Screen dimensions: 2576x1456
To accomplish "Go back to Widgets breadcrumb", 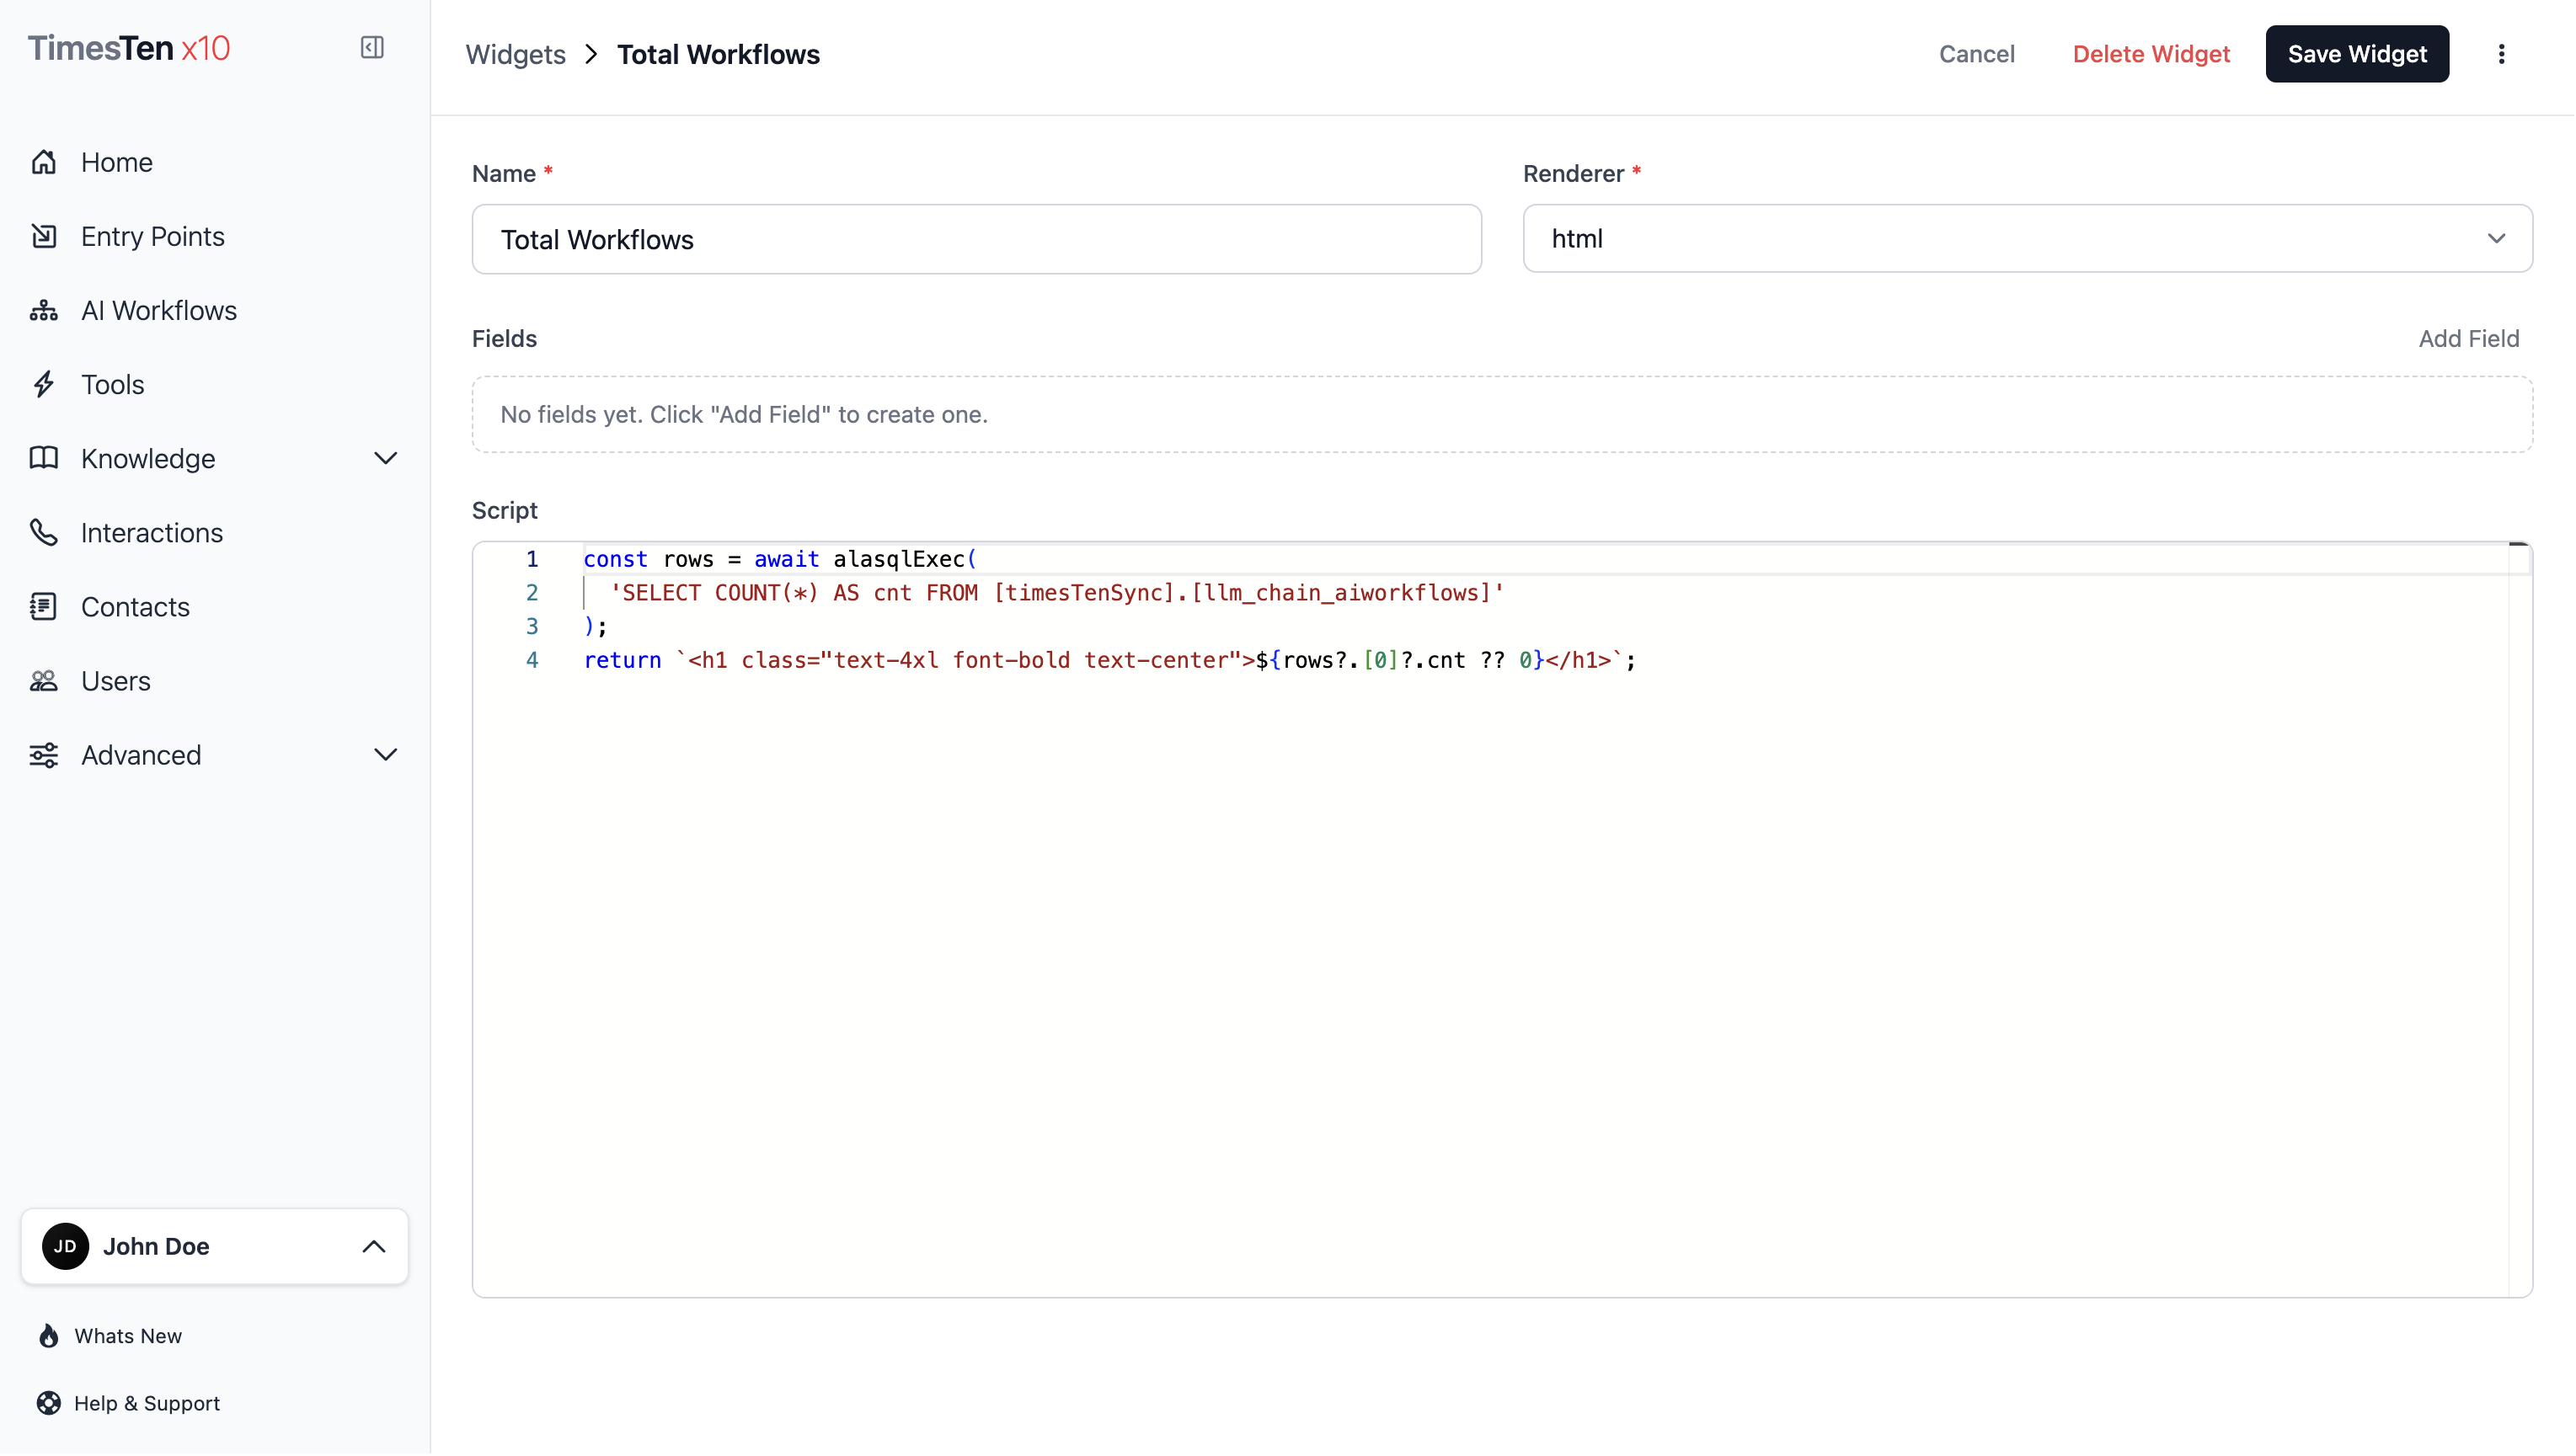I will (x=515, y=54).
